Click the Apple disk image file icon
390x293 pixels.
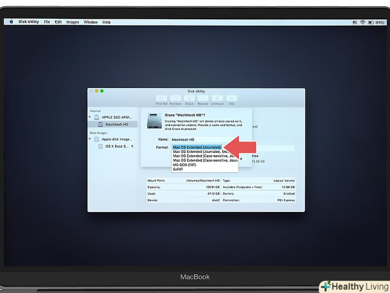(97, 139)
